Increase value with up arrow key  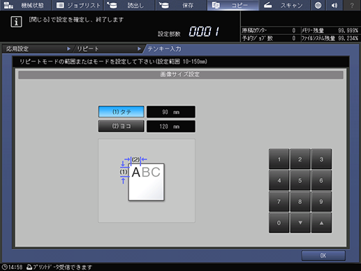[321, 223]
